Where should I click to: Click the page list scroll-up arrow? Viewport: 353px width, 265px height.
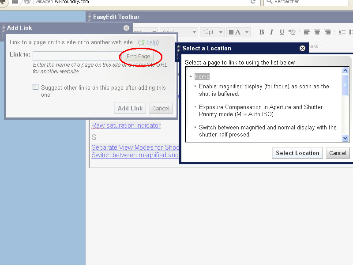(345, 71)
